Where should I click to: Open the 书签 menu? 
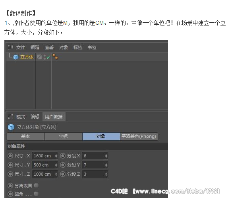click(x=92, y=47)
